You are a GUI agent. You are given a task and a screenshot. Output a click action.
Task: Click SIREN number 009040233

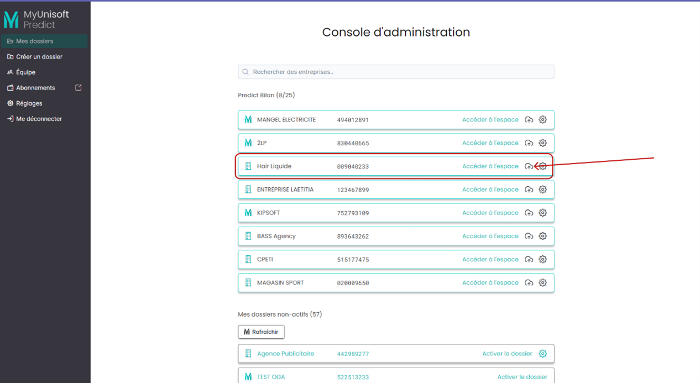[x=353, y=166]
